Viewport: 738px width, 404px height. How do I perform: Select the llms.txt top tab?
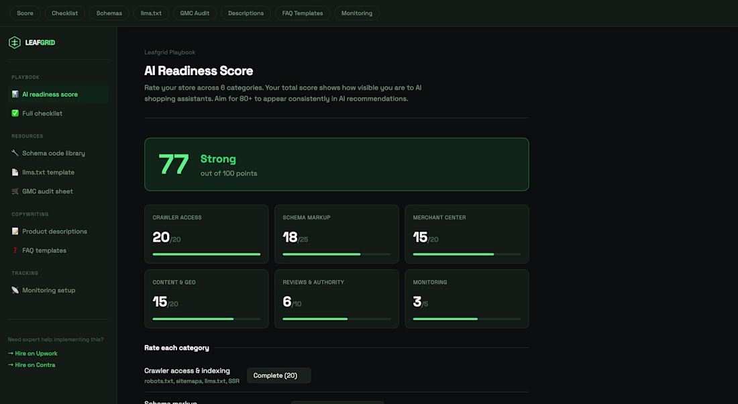[x=151, y=13]
